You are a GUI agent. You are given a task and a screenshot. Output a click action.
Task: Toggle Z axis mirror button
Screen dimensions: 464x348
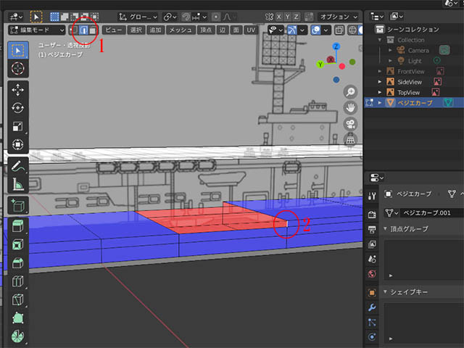point(296,17)
